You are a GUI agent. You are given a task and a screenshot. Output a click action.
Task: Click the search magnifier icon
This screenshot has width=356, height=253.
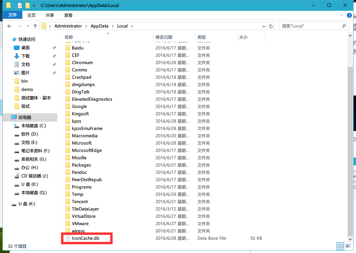coord(344,26)
